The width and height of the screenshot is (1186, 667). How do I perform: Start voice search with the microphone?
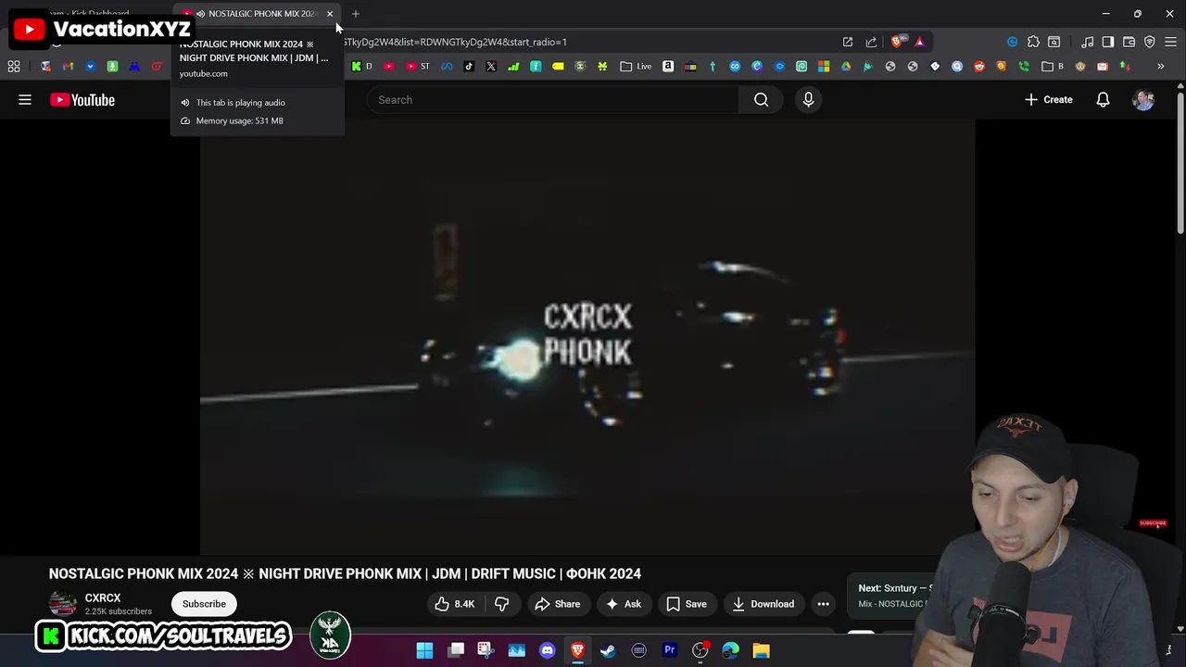(x=808, y=100)
